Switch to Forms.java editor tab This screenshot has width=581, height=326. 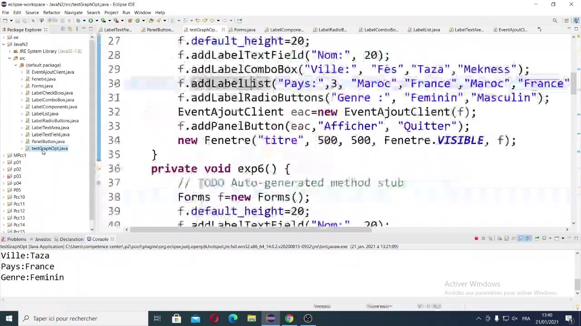tap(241, 30)
